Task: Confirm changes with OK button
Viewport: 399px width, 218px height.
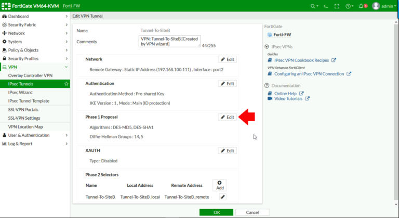Action: pos(216,212)
